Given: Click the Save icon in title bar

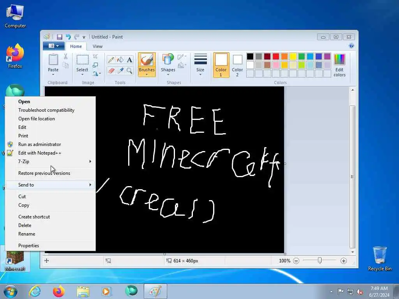Looking at the screenshot, I should click(x=59, y=37).
